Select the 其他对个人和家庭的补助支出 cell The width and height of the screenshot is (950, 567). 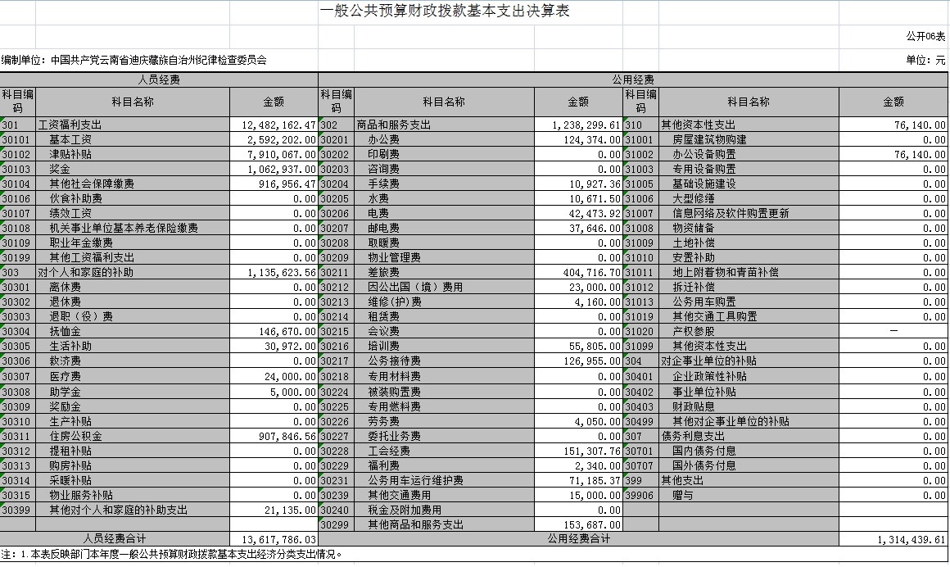133,510
